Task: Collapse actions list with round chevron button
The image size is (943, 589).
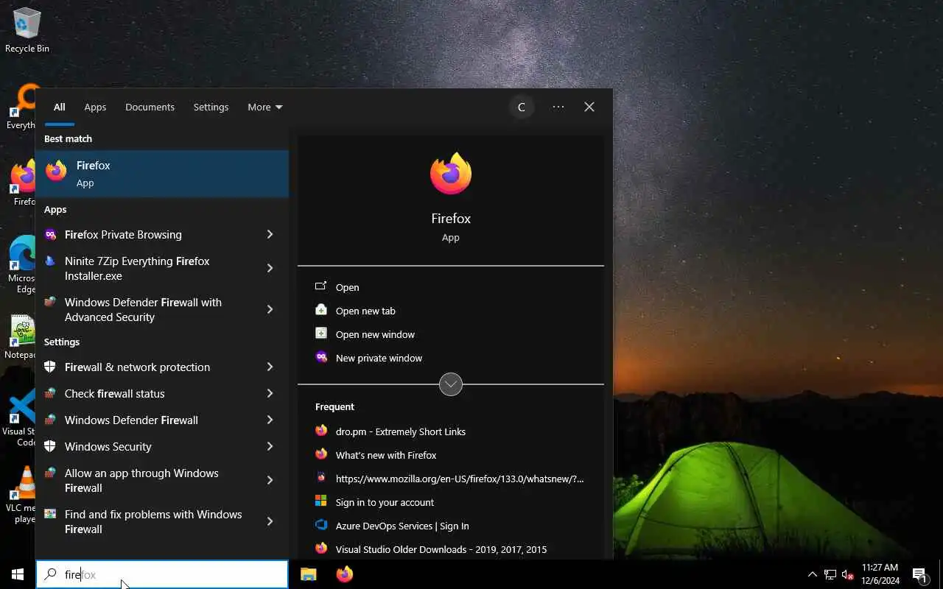Action: coord(451,384)
